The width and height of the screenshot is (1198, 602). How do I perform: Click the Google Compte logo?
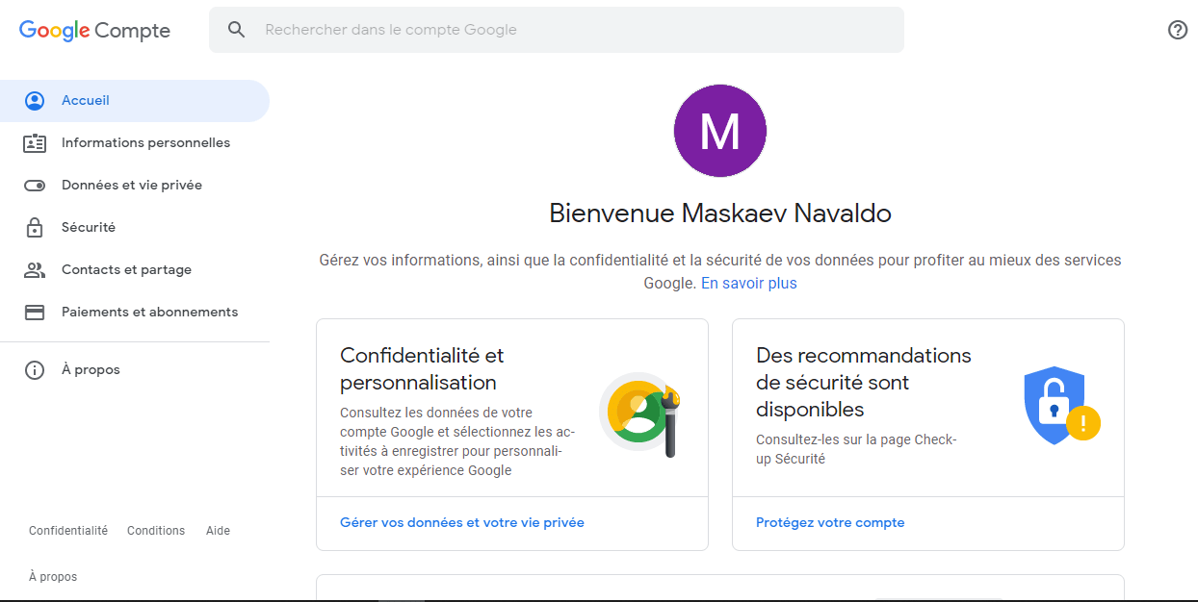[94, 30]
